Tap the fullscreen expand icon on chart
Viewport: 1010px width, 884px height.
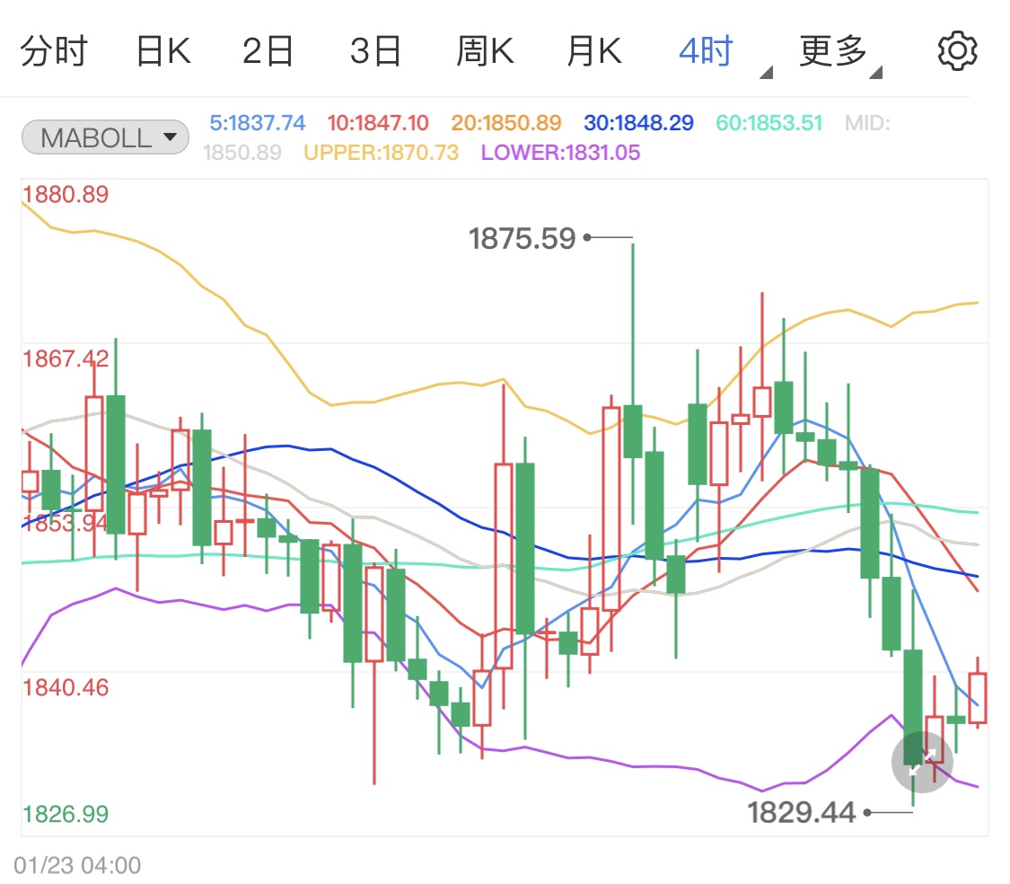coord(922,762)
